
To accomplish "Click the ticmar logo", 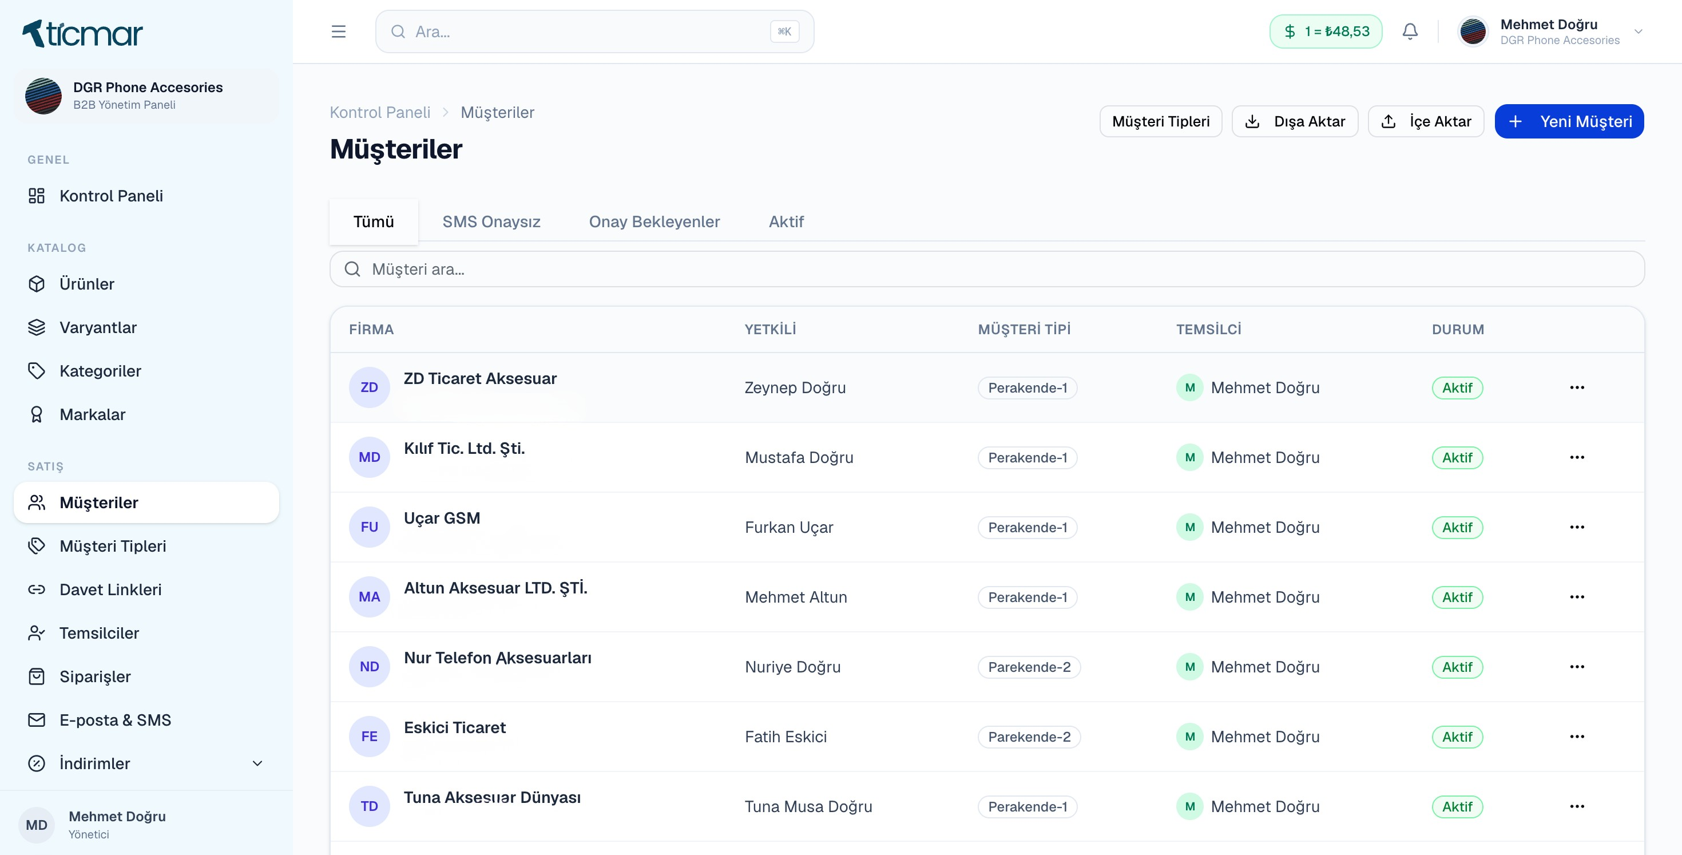I will [82, 33].
